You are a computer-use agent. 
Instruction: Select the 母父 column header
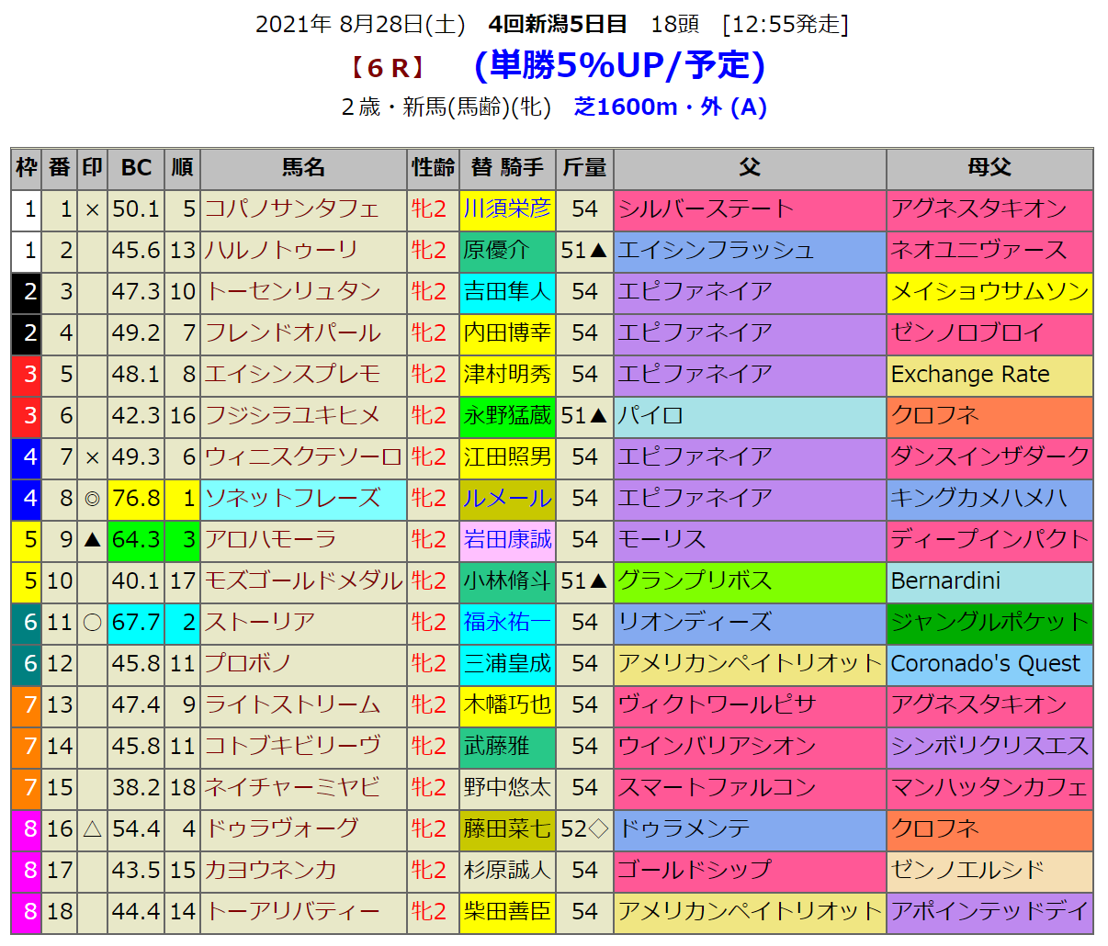coord(989,168)
